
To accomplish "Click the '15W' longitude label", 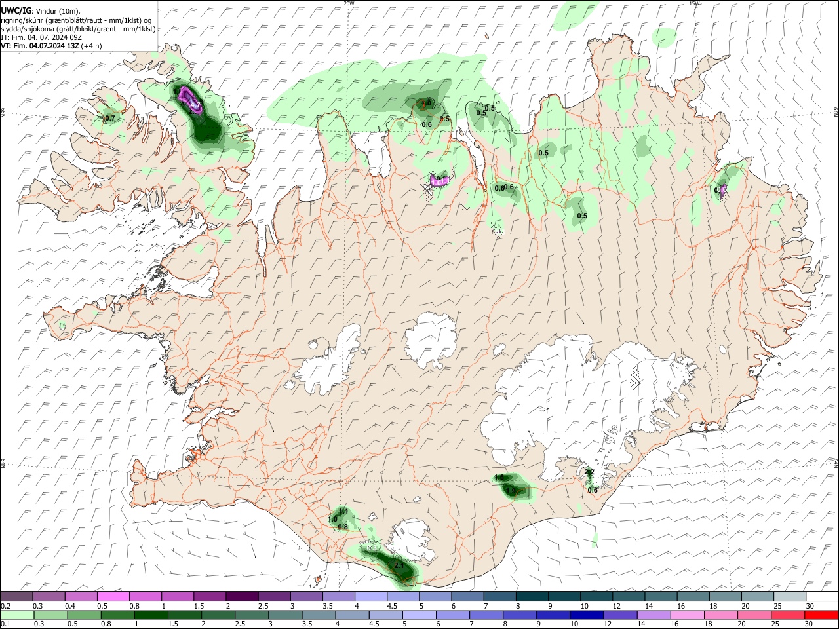I will 694,3.
